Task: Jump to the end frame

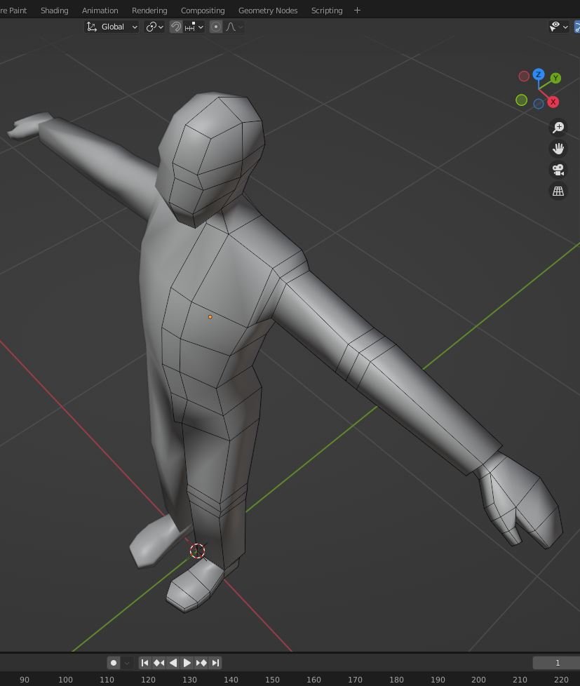Action: coord(215,663)
